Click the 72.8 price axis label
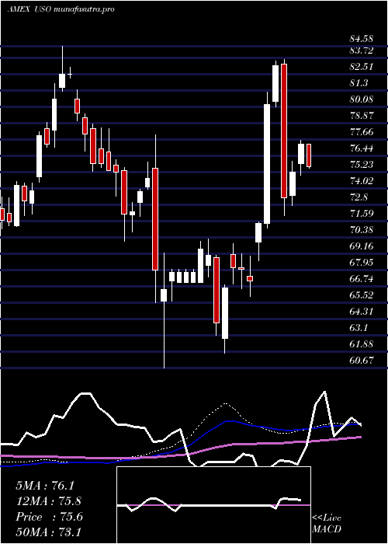The image size is (388, 544). click(359, 197)
